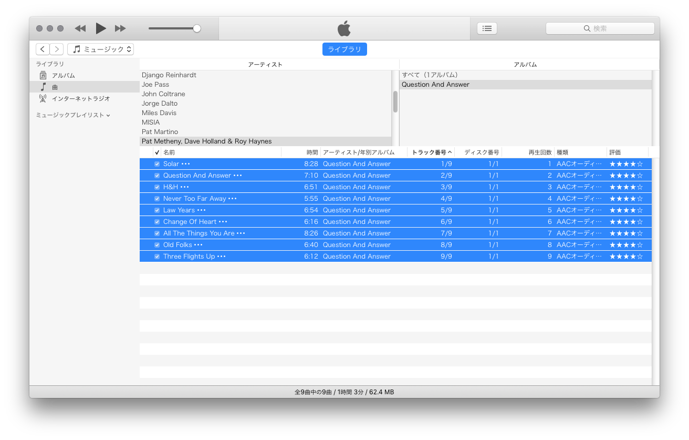Click the artist list scrollbar thumb
Image resolution: width=689 pixels, height=440 pixels.
pyautogui.click(x=395, y=101)
